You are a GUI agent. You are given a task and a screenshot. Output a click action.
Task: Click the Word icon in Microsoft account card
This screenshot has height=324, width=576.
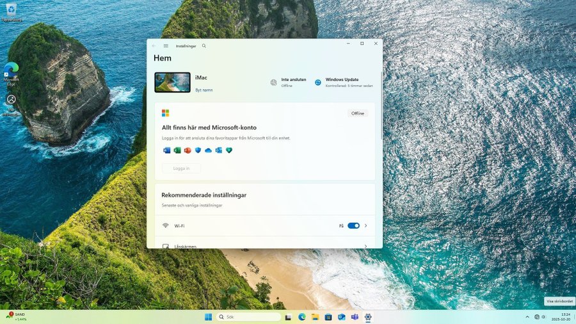click(x=167, y=150)
